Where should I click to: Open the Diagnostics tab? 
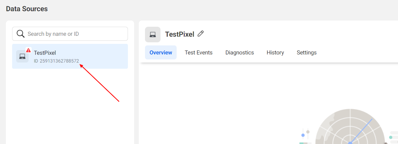coord(240,53)
